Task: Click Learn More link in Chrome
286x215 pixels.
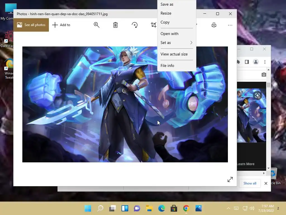Action: (x=246, y=164)
